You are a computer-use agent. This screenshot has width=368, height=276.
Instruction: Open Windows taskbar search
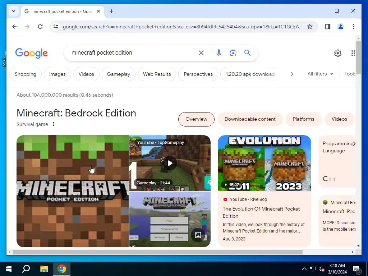coord(26,269)
